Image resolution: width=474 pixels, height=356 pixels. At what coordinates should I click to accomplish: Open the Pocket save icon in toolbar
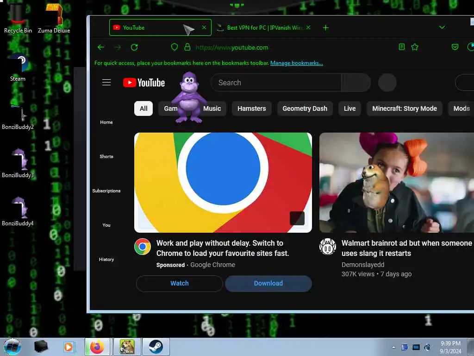point(455,47)
